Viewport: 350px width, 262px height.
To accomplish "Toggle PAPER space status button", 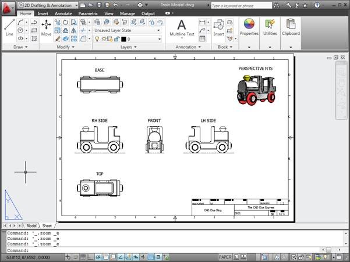I will 225,257.
